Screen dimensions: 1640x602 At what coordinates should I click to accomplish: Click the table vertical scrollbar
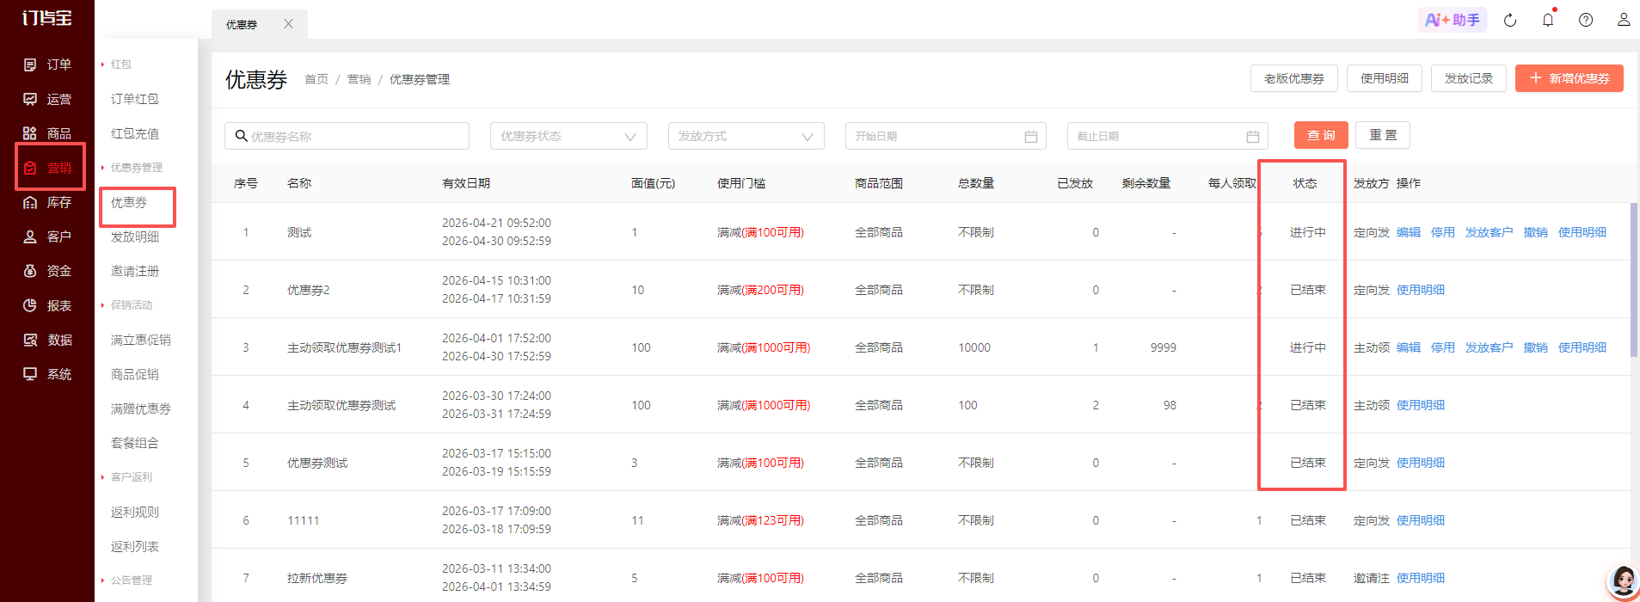pos(1634,279)
